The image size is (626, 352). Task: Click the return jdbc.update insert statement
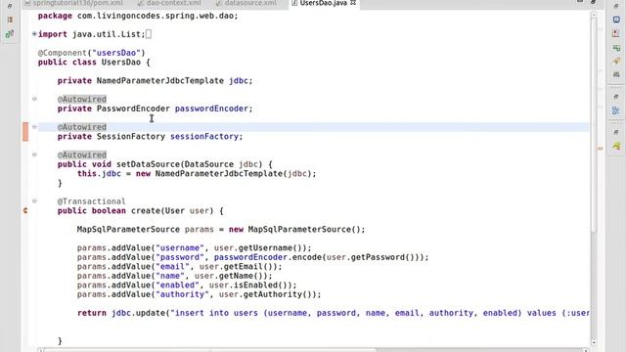tap(334, 313)
